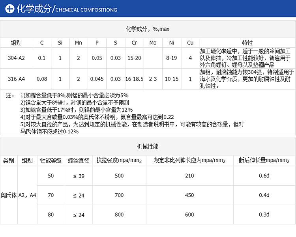
Task: Select the 0.6d elongation value cell
Action: (x=264, y=176)
